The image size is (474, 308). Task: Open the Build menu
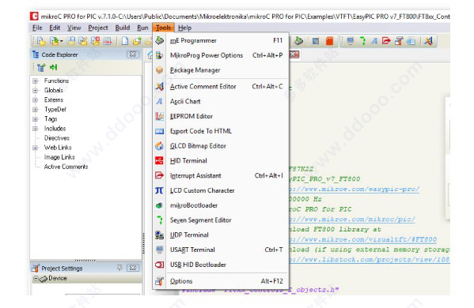pyautogui.click(x=123, y=28)
